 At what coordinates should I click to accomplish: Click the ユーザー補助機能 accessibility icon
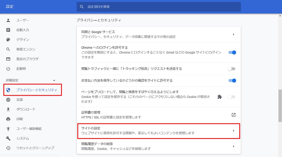8,129
